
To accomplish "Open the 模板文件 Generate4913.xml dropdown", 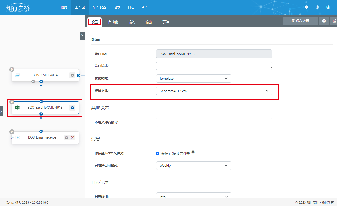I will (214, 91).
